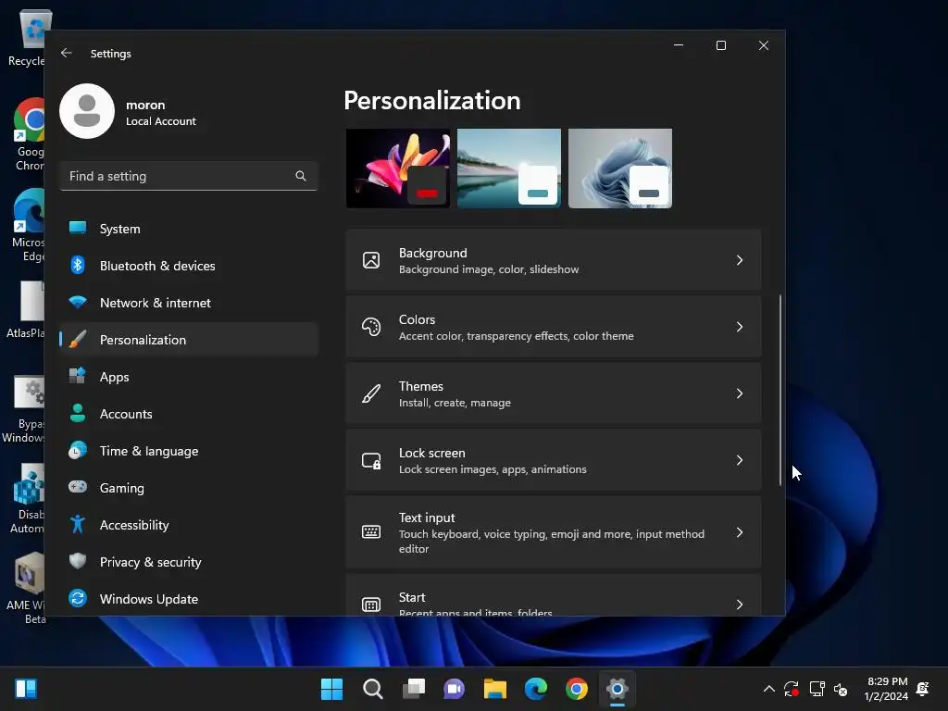Open Themes install, create, manage
This screenshot has width=948, height=711.
554,393
